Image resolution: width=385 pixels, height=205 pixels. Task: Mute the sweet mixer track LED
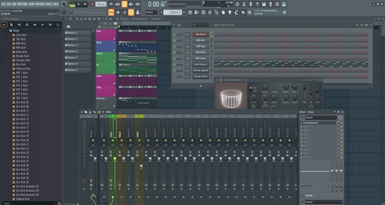click(139, 141)
